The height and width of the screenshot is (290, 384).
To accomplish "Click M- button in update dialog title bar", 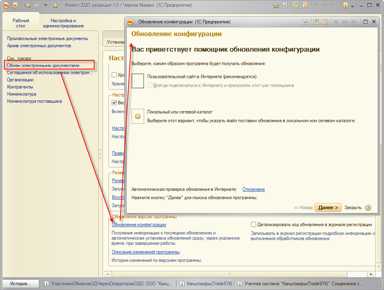I will click(354, 22).
